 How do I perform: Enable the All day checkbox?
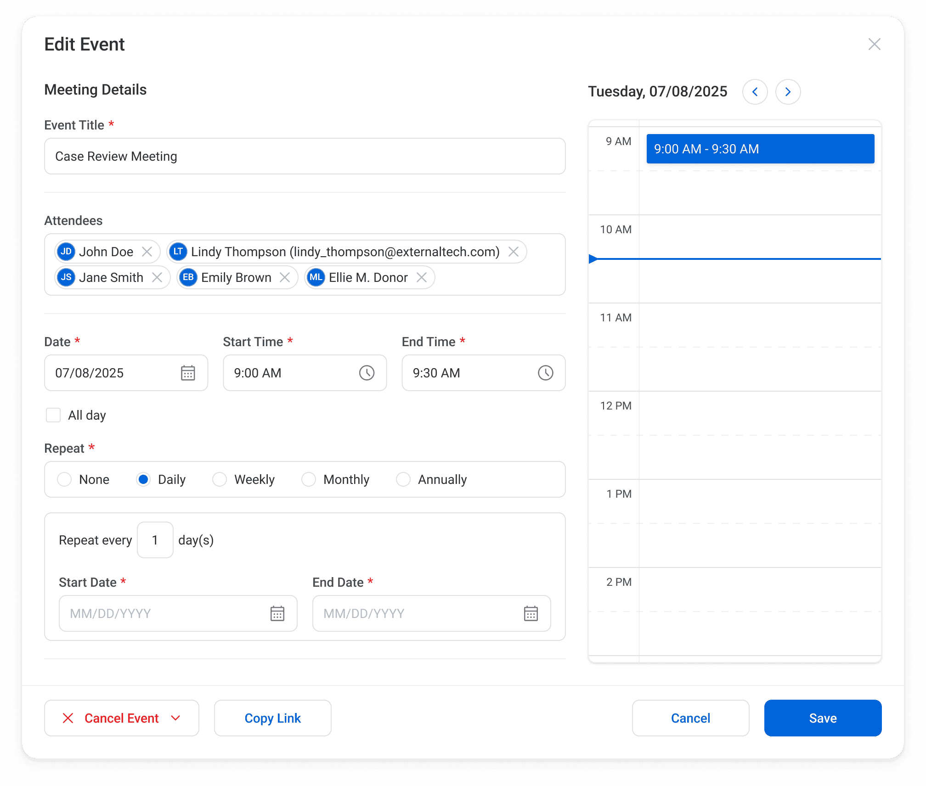53,415
